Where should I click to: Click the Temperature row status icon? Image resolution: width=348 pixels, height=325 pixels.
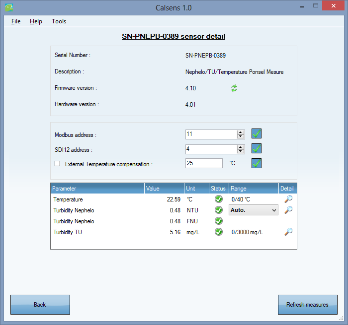click(219, 199)
